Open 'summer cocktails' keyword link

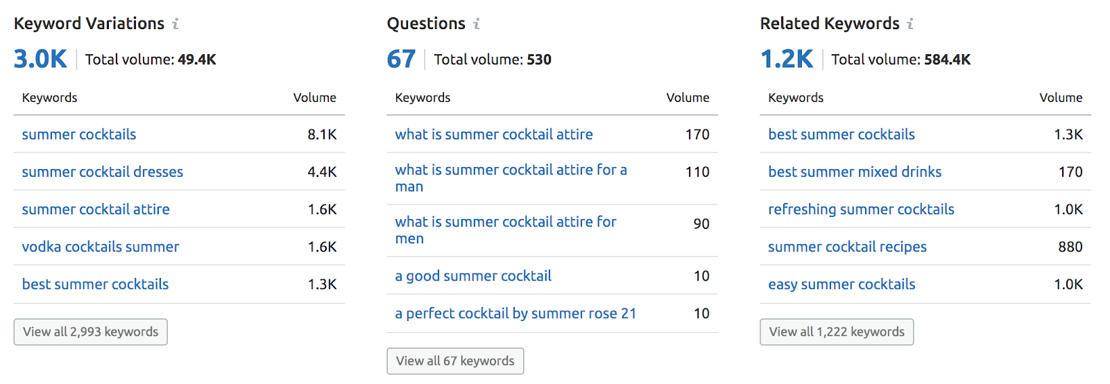point(79,134)
